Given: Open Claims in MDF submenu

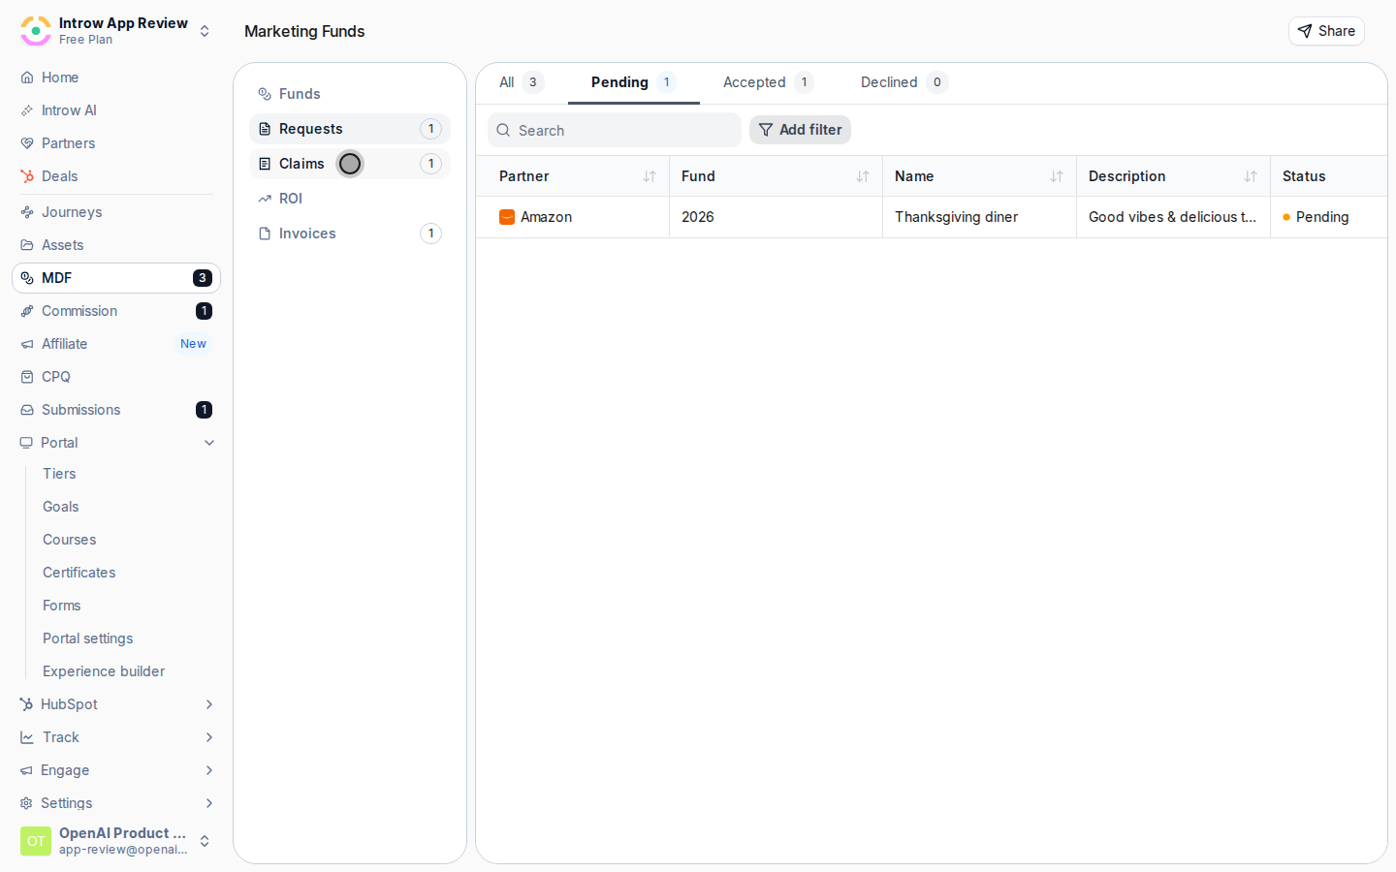Looking at the screenshot, I should pyautogui.click(x=350, y=164).
